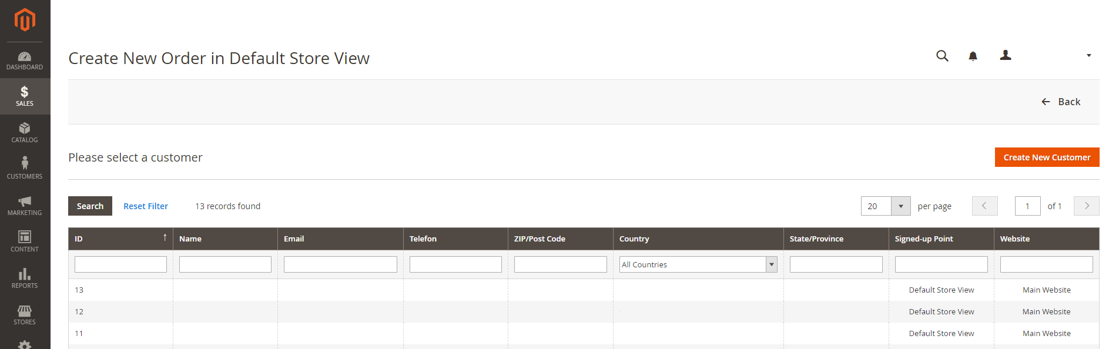
Task: Click the Create New Customer button
Action: pos(1046,157)
